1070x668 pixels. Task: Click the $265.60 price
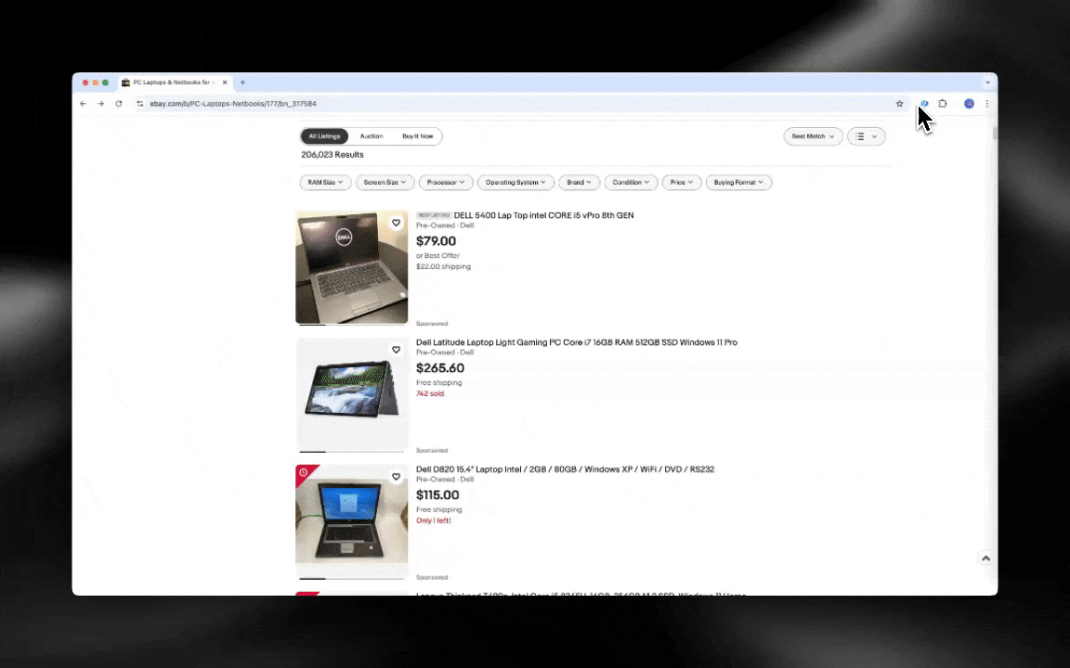[440, 368]
